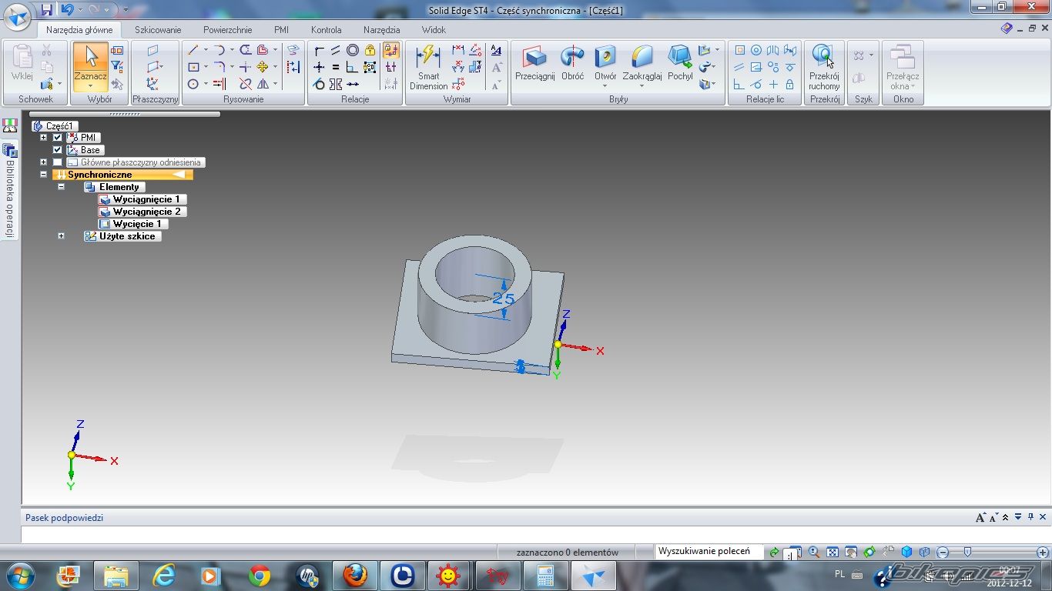The image size is (1052, 591).
Task: Open the Solid Edge application button
Action: [17, 15]
